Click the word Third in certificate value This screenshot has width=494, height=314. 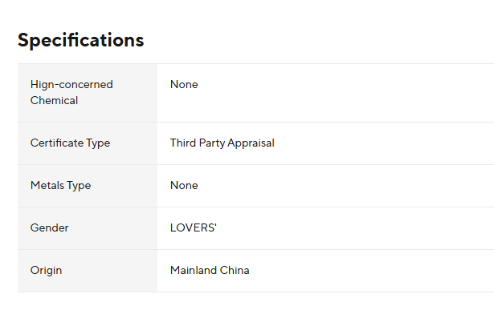[x=183, y=143]
